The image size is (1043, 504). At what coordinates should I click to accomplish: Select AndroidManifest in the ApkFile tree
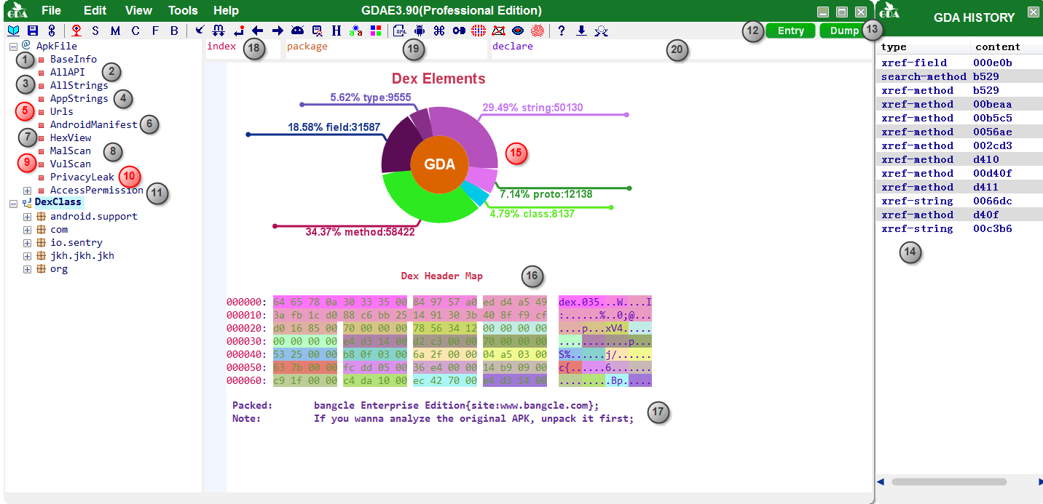[x=93, y=124]
